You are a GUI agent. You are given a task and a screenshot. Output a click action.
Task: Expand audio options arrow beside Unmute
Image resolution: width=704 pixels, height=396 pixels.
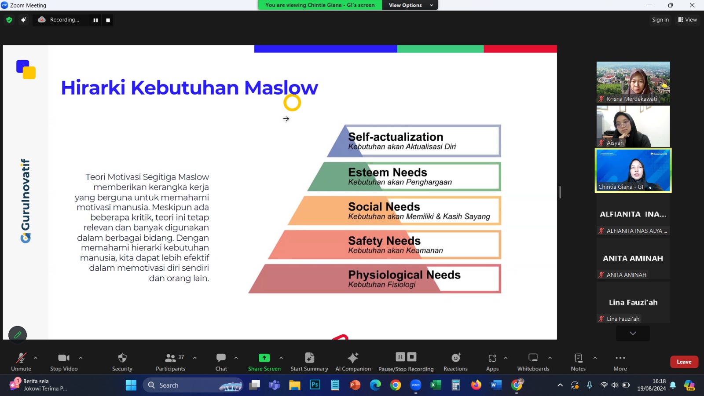(36, 358)
